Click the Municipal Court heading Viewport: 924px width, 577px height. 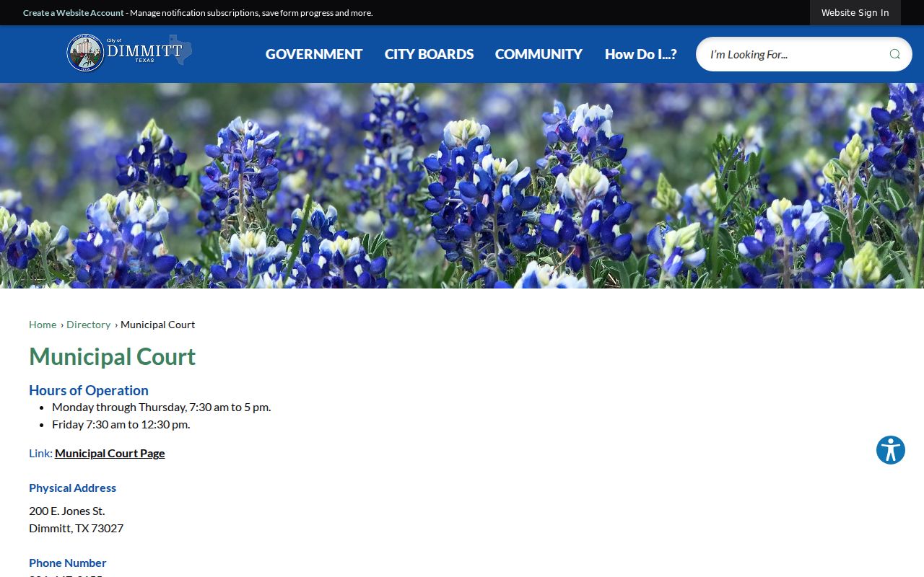pyautogui.click(x=113, y=356)
